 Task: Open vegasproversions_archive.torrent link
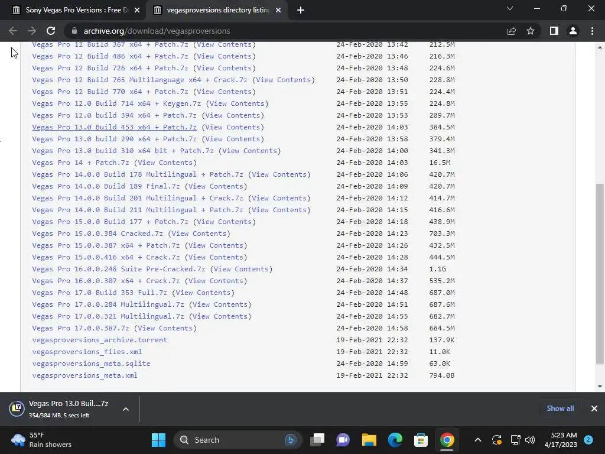tap(99, 340)
